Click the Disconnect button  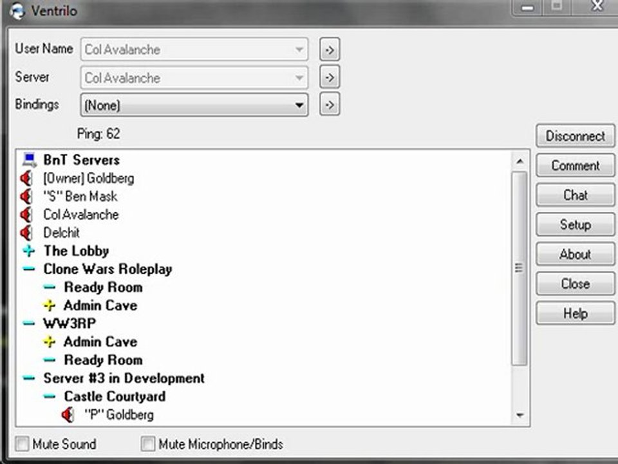click(x=575, y=136)
